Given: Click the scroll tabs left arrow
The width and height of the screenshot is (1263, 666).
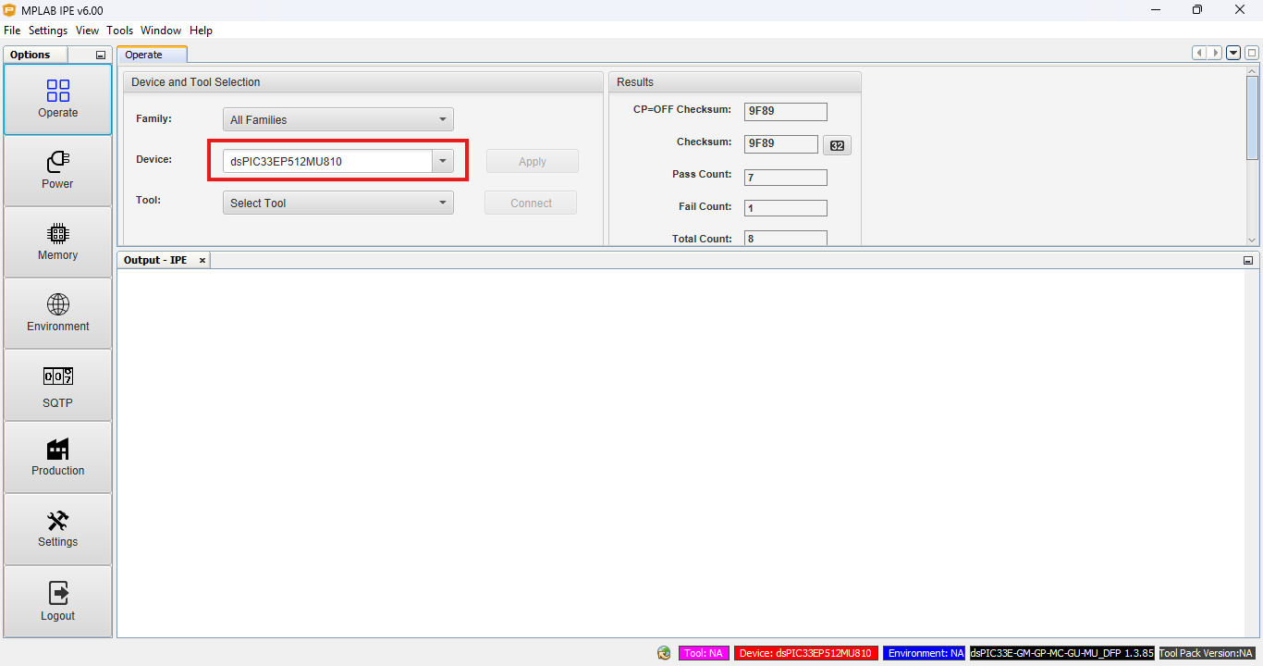Looking at the screenshot, I should [1200, 53].
